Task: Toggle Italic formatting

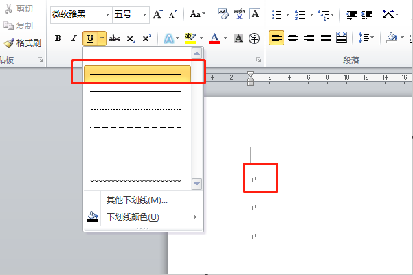Action: 74,38
